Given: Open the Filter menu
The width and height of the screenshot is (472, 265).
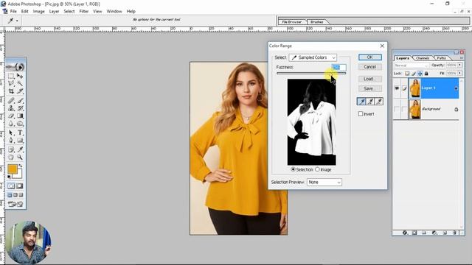Looking at the screenshot, I should click(x=83, y=11).
